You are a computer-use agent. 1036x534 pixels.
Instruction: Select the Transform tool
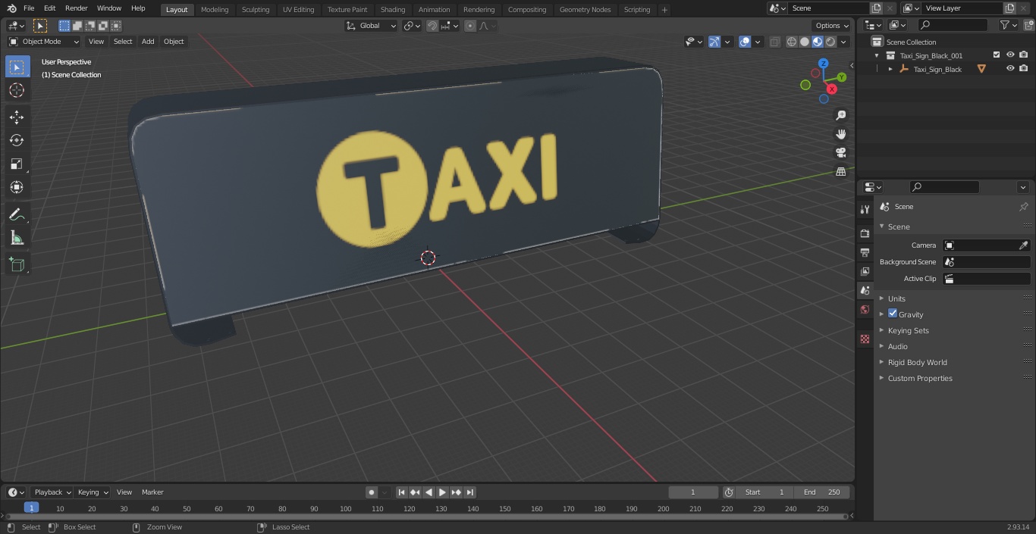pos(17,187)
